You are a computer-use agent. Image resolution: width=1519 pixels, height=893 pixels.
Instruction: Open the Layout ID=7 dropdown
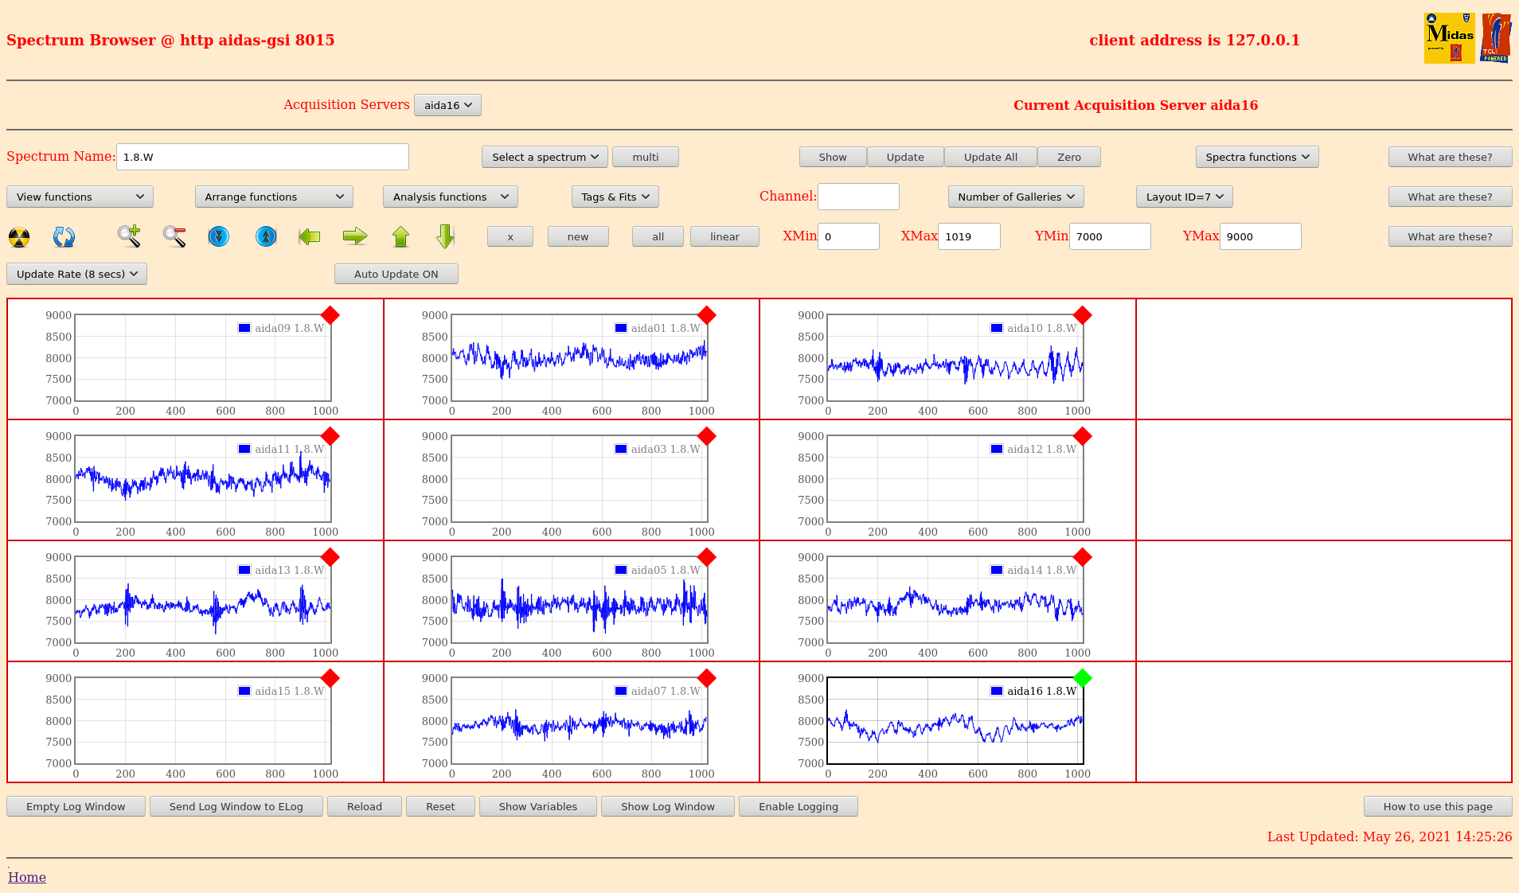point(1184,197)
